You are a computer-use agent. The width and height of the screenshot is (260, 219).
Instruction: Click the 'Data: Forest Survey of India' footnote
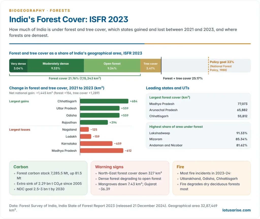coord(113,208)
